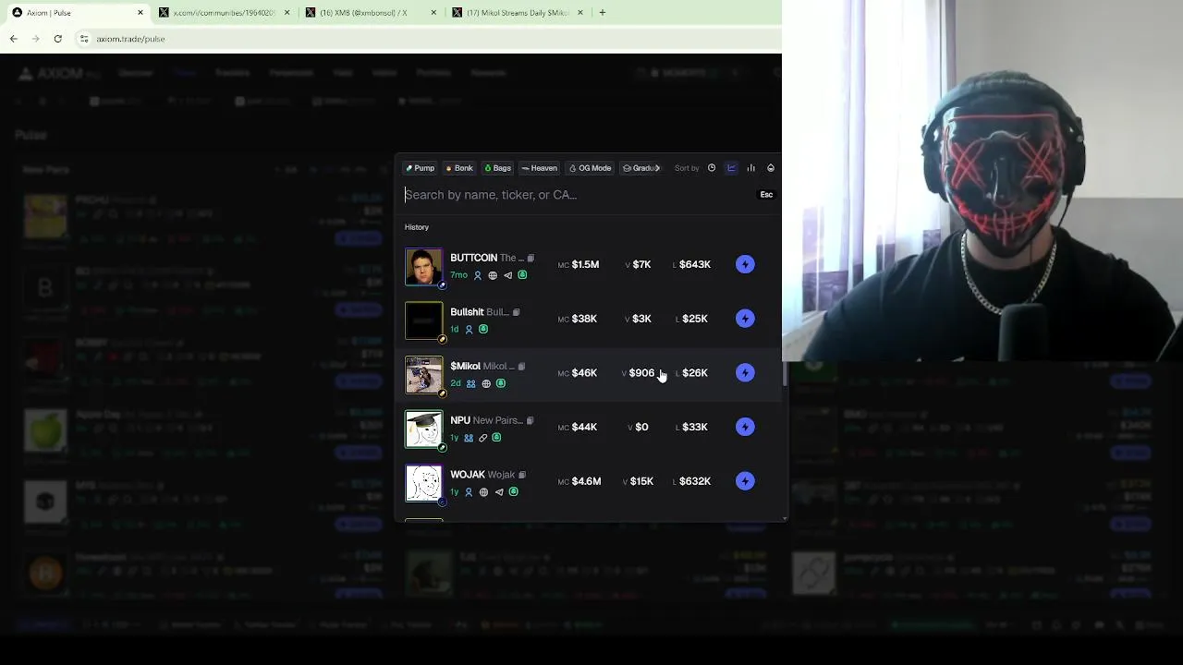Sort results by time clock icon

point(712,168)
